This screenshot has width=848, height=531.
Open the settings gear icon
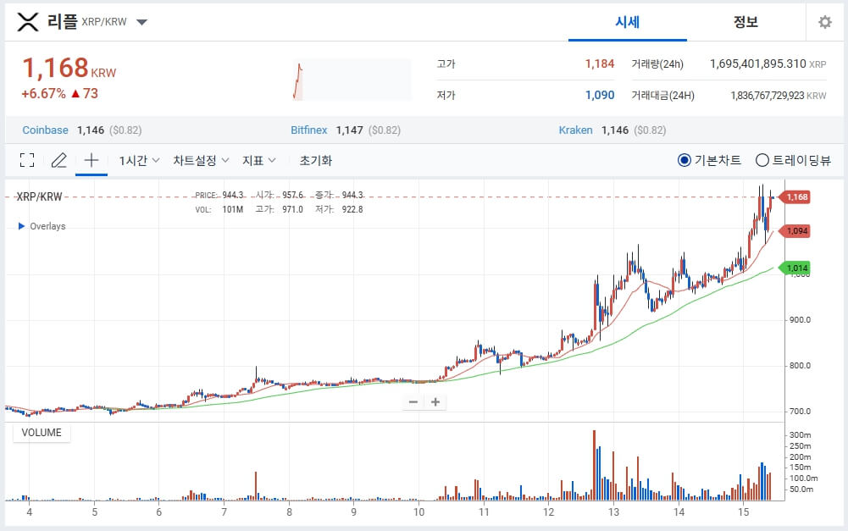click(x=825, y=23)
